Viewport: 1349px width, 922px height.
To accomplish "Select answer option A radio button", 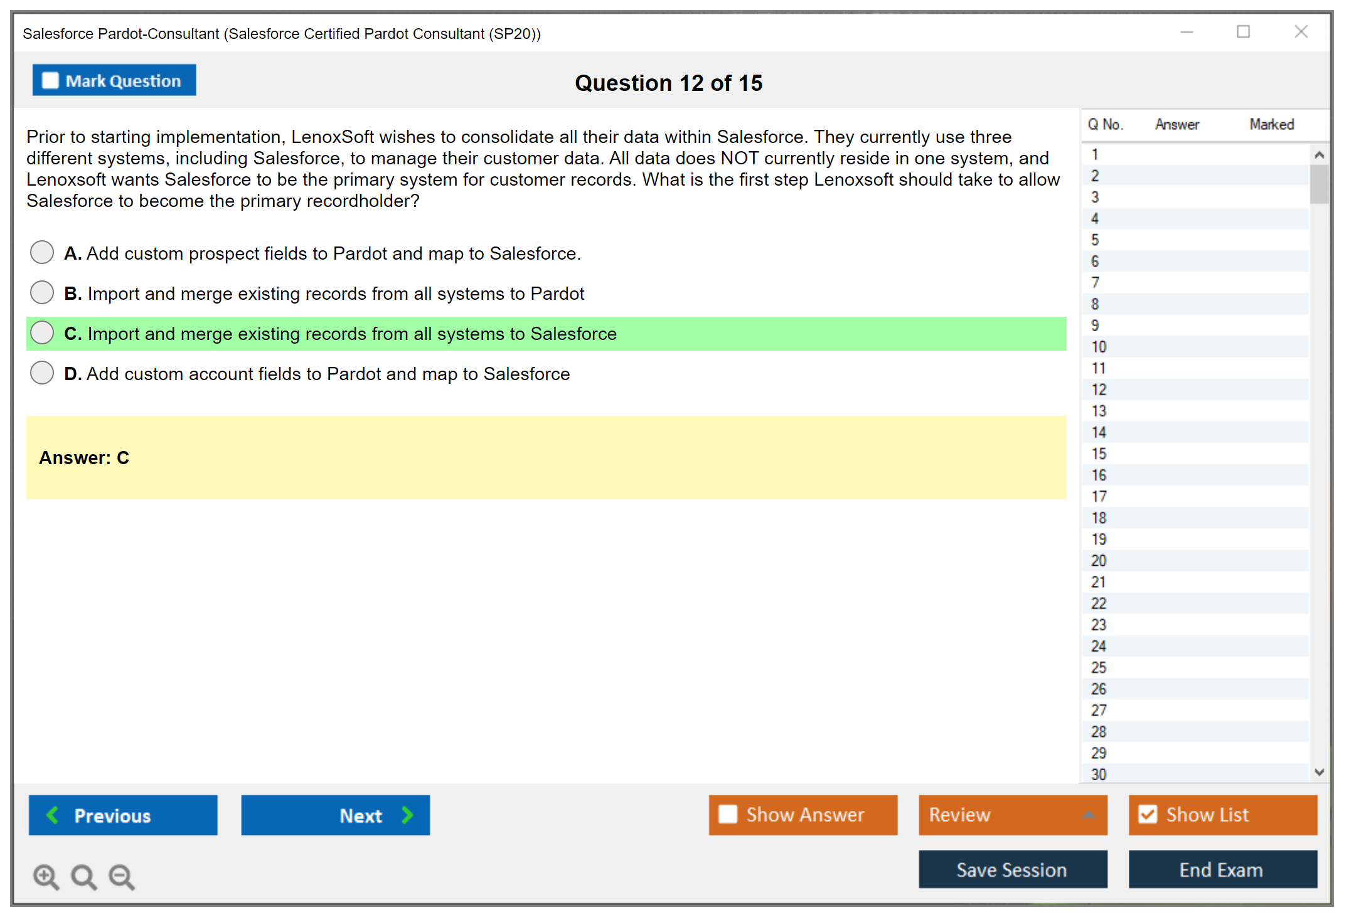I will 42,252.
